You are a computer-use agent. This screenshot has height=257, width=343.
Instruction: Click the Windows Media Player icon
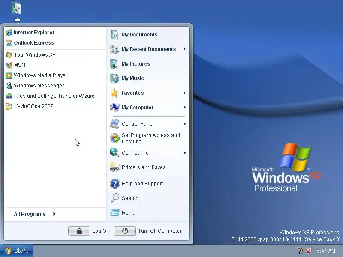coord(9,75)
